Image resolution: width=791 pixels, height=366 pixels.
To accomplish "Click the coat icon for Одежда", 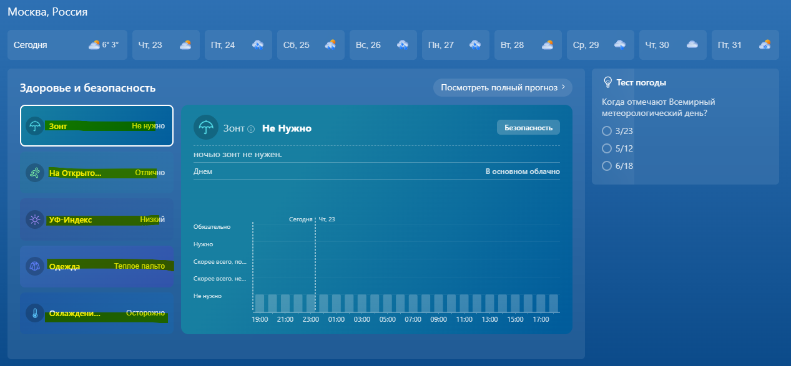I will (x=35, y=266).
